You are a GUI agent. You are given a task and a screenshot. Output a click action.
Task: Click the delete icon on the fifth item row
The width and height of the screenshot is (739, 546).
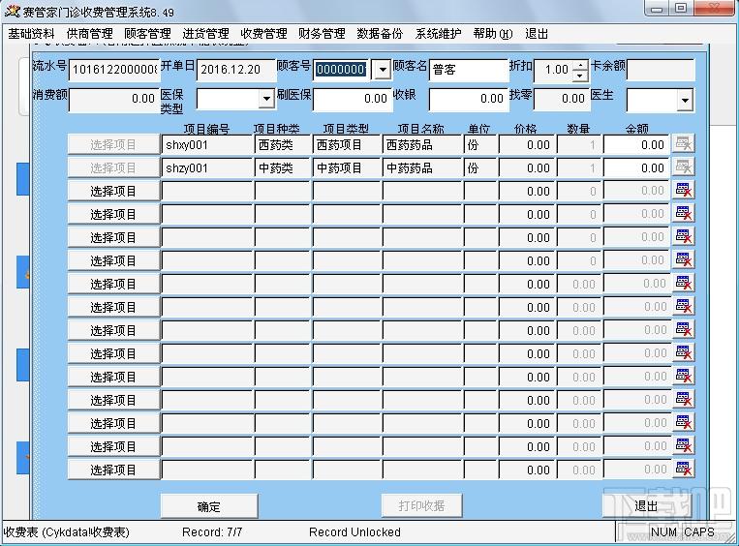(x=683, y=236)
